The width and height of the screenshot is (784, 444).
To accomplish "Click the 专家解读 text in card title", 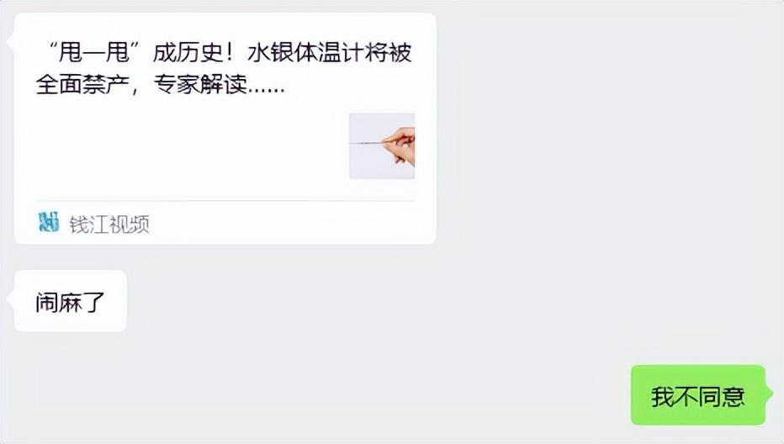I will 200,84.
